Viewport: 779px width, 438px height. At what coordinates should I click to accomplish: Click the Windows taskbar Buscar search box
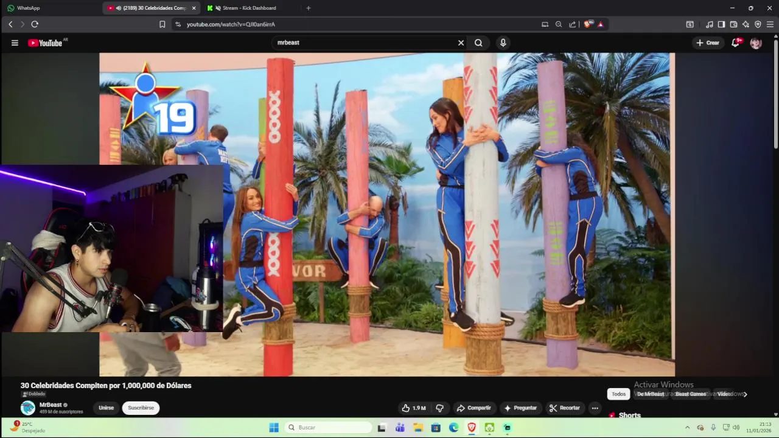click(329, 428)
